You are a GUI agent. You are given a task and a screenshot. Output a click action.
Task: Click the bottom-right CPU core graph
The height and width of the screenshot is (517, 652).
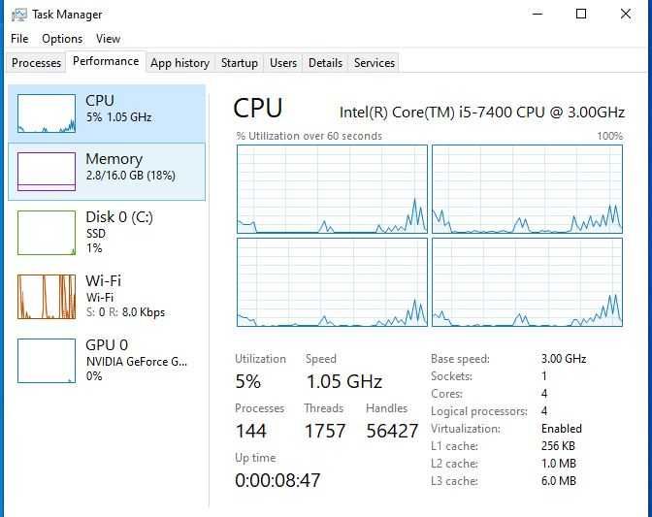[527, 282]
